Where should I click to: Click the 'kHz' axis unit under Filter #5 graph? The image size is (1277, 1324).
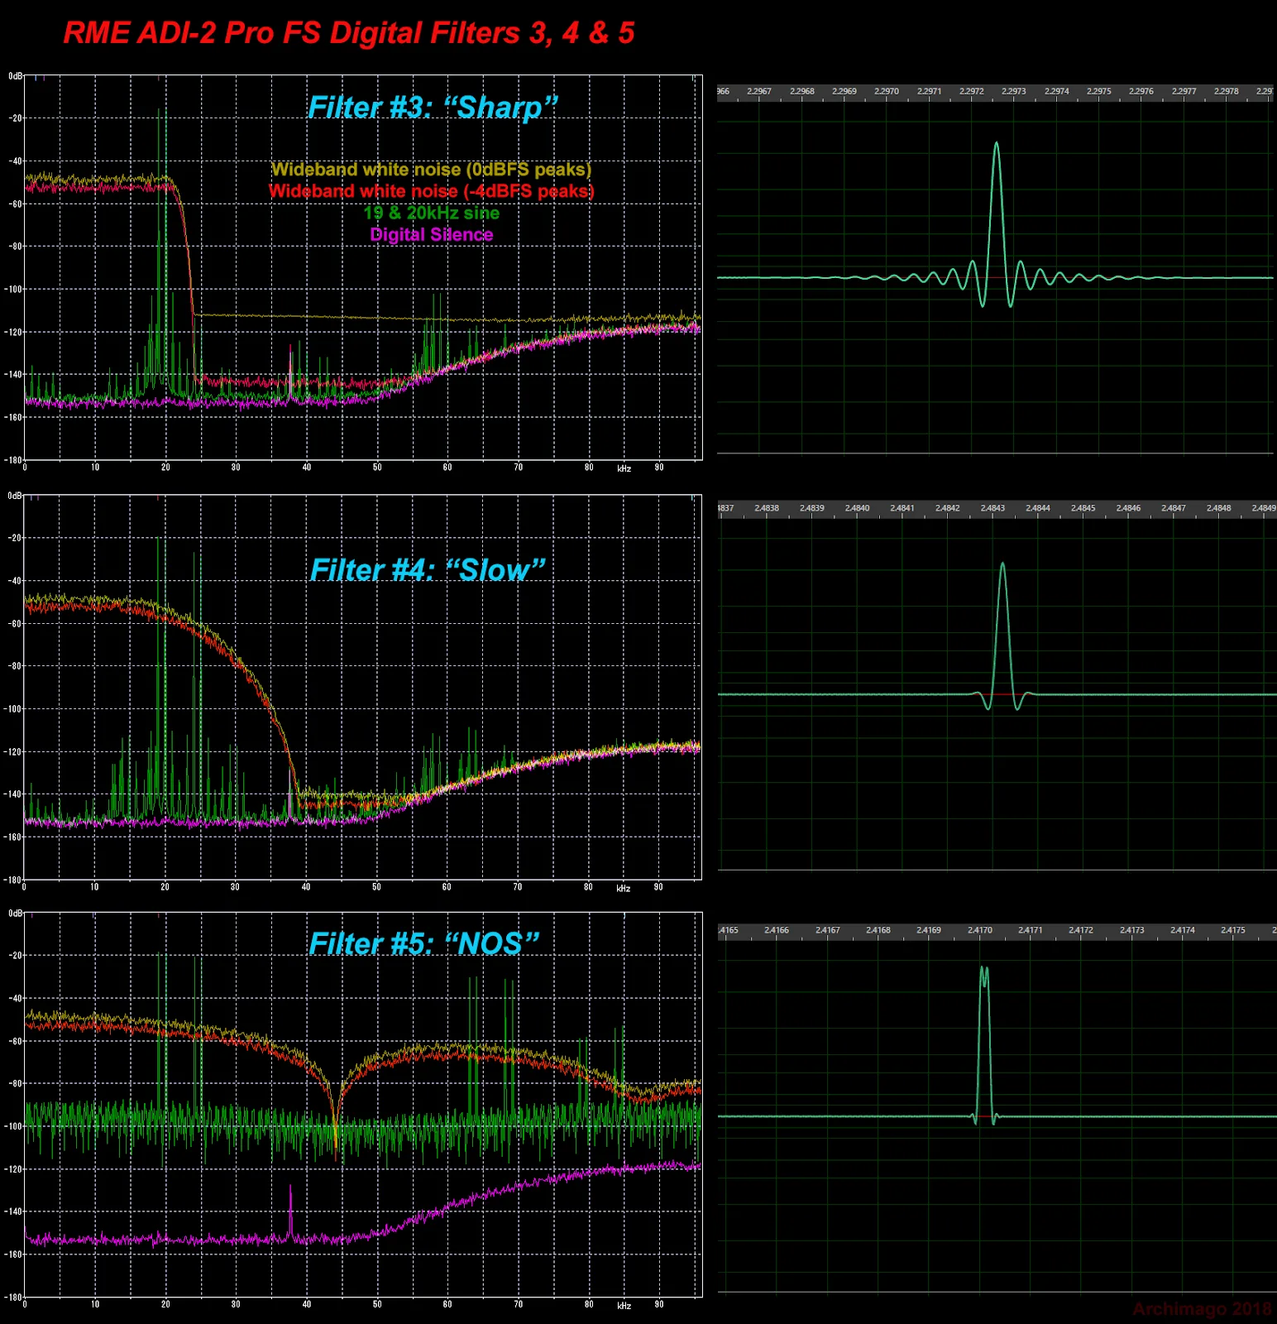tap(624, 1306)
